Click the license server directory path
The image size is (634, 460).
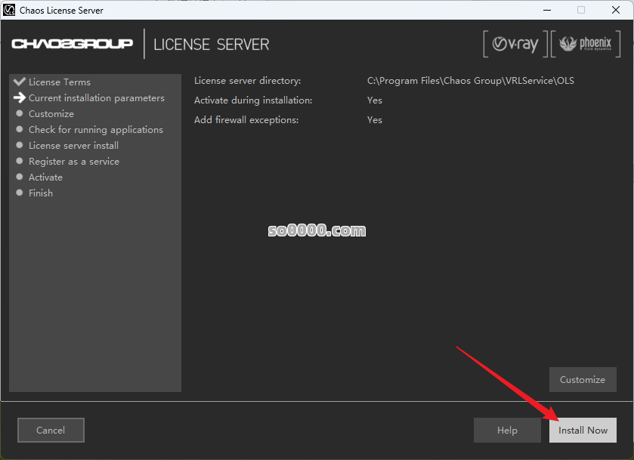point(470,81)
